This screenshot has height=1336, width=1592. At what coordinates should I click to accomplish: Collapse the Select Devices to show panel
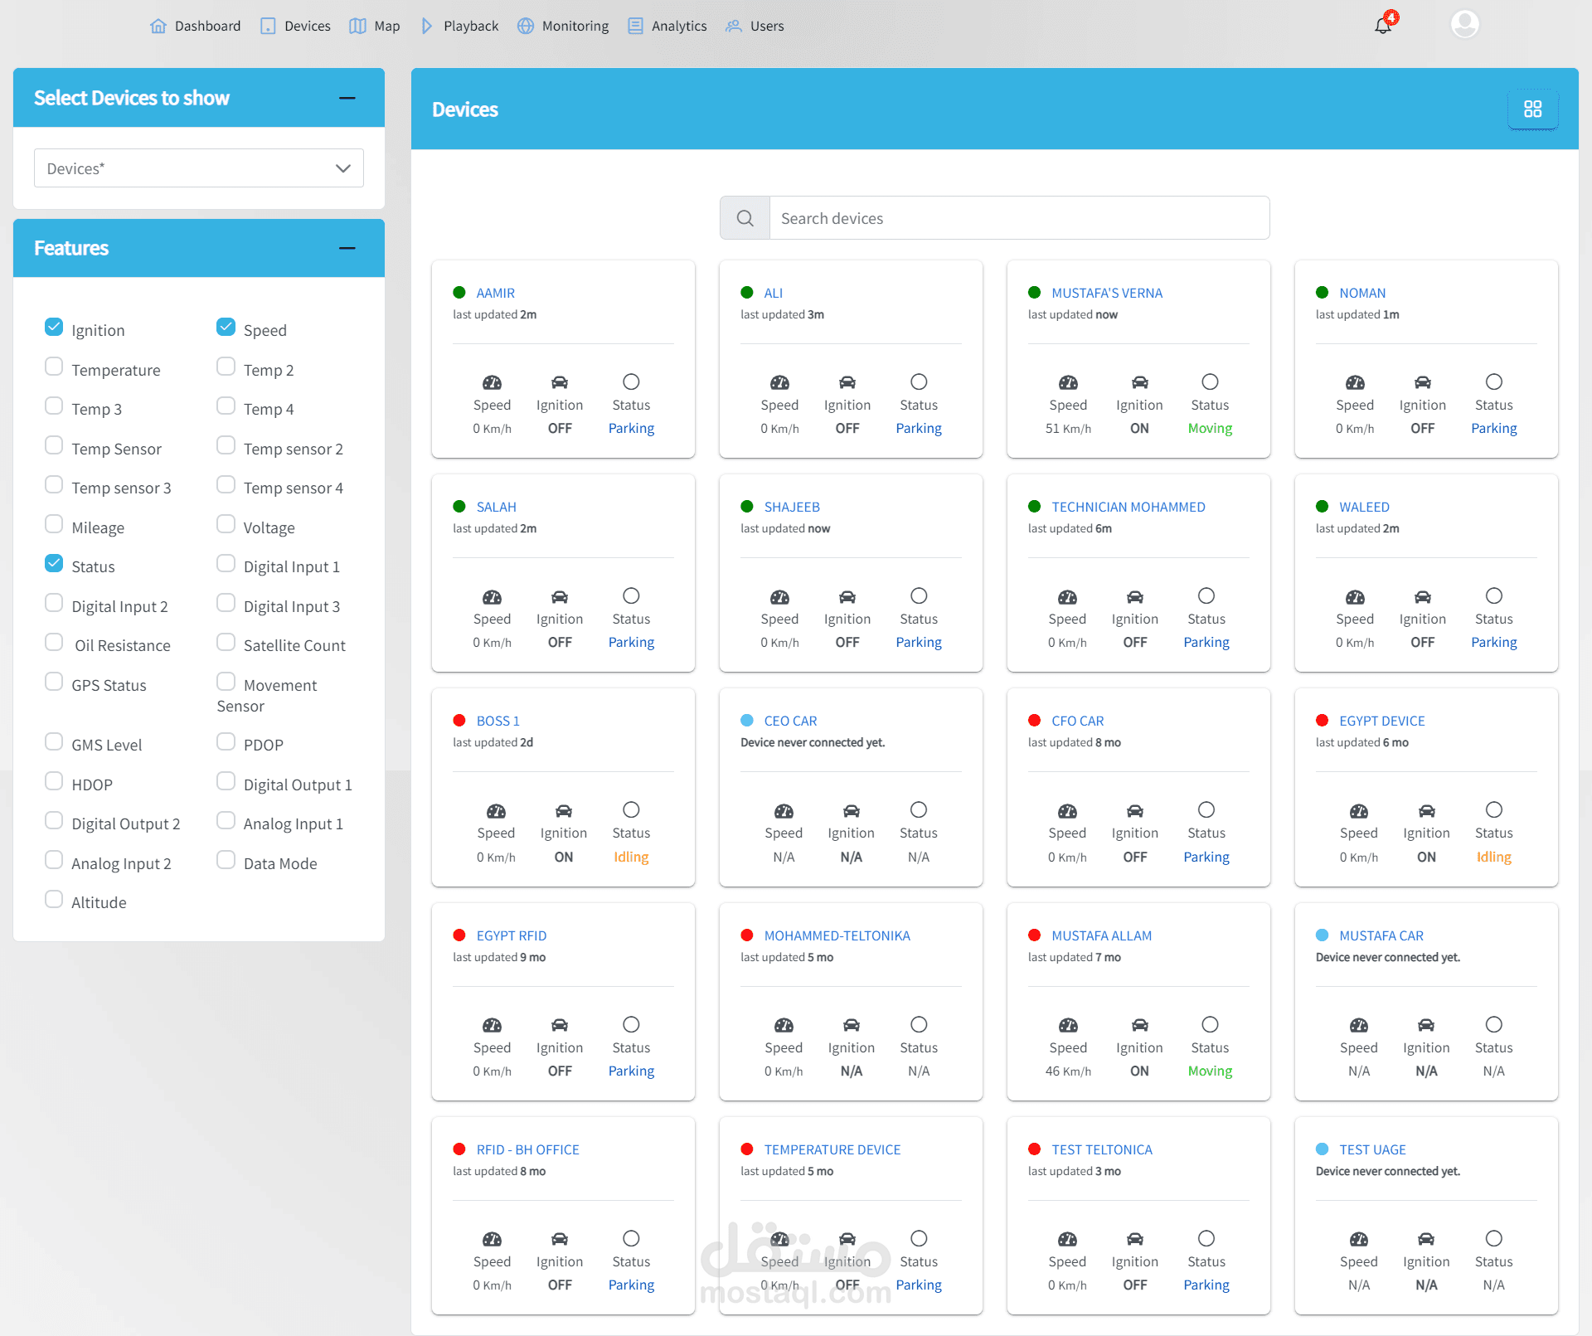tap(347, 99)
